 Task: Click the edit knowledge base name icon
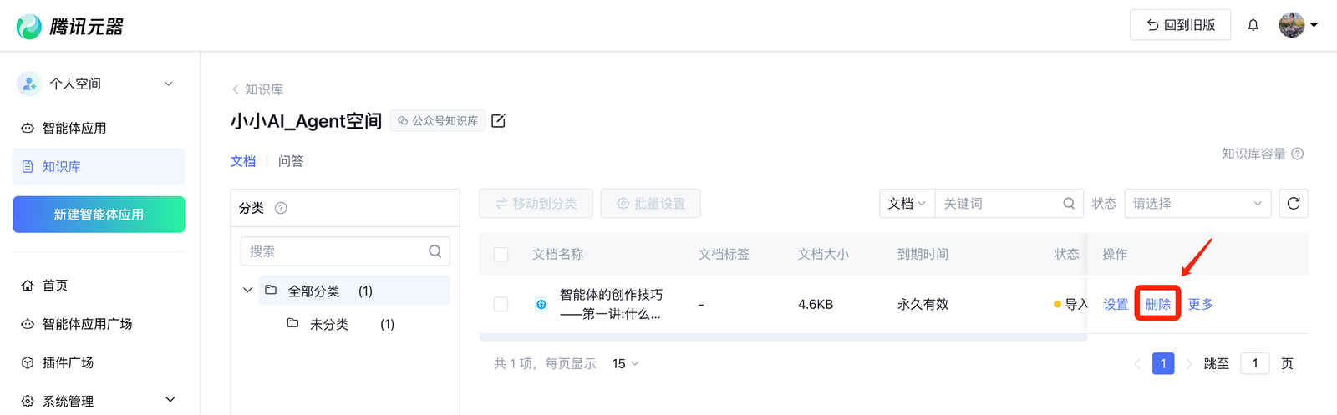[x=499, y=121]
